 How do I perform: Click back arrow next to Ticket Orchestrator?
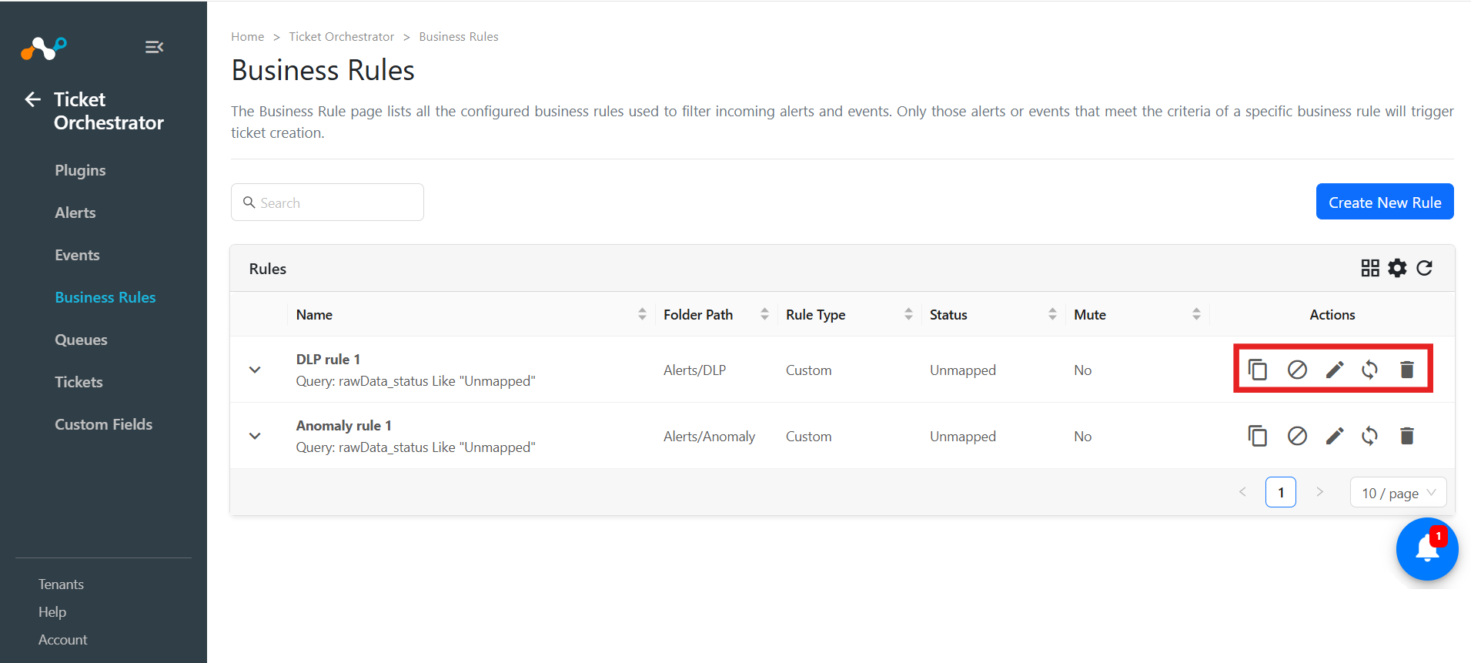(x=32, y=99)
